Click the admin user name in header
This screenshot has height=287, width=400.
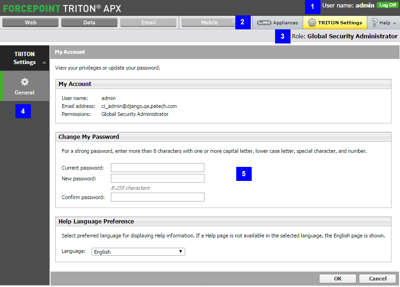(365, 5)
